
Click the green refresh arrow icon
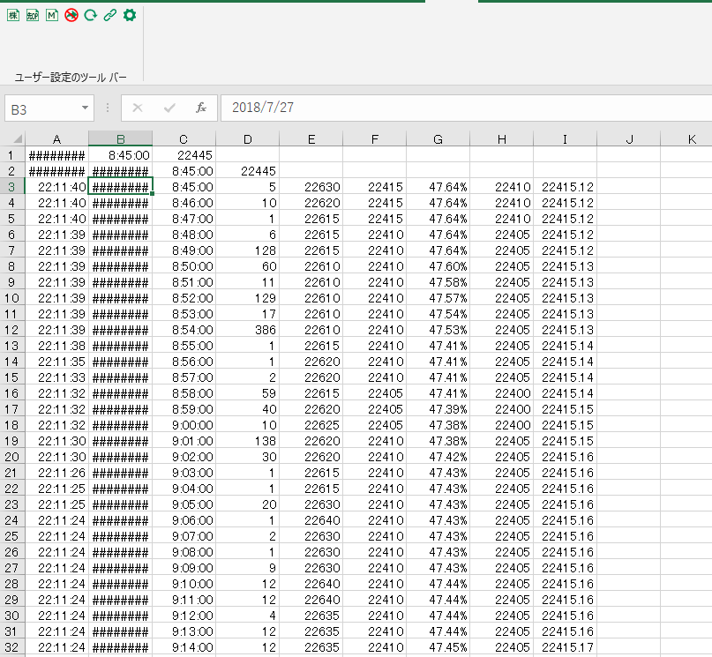pyautogui.click(x=90, y=15)
